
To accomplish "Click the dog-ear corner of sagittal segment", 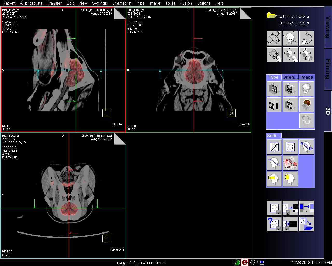I will click(x=120, y=13).
